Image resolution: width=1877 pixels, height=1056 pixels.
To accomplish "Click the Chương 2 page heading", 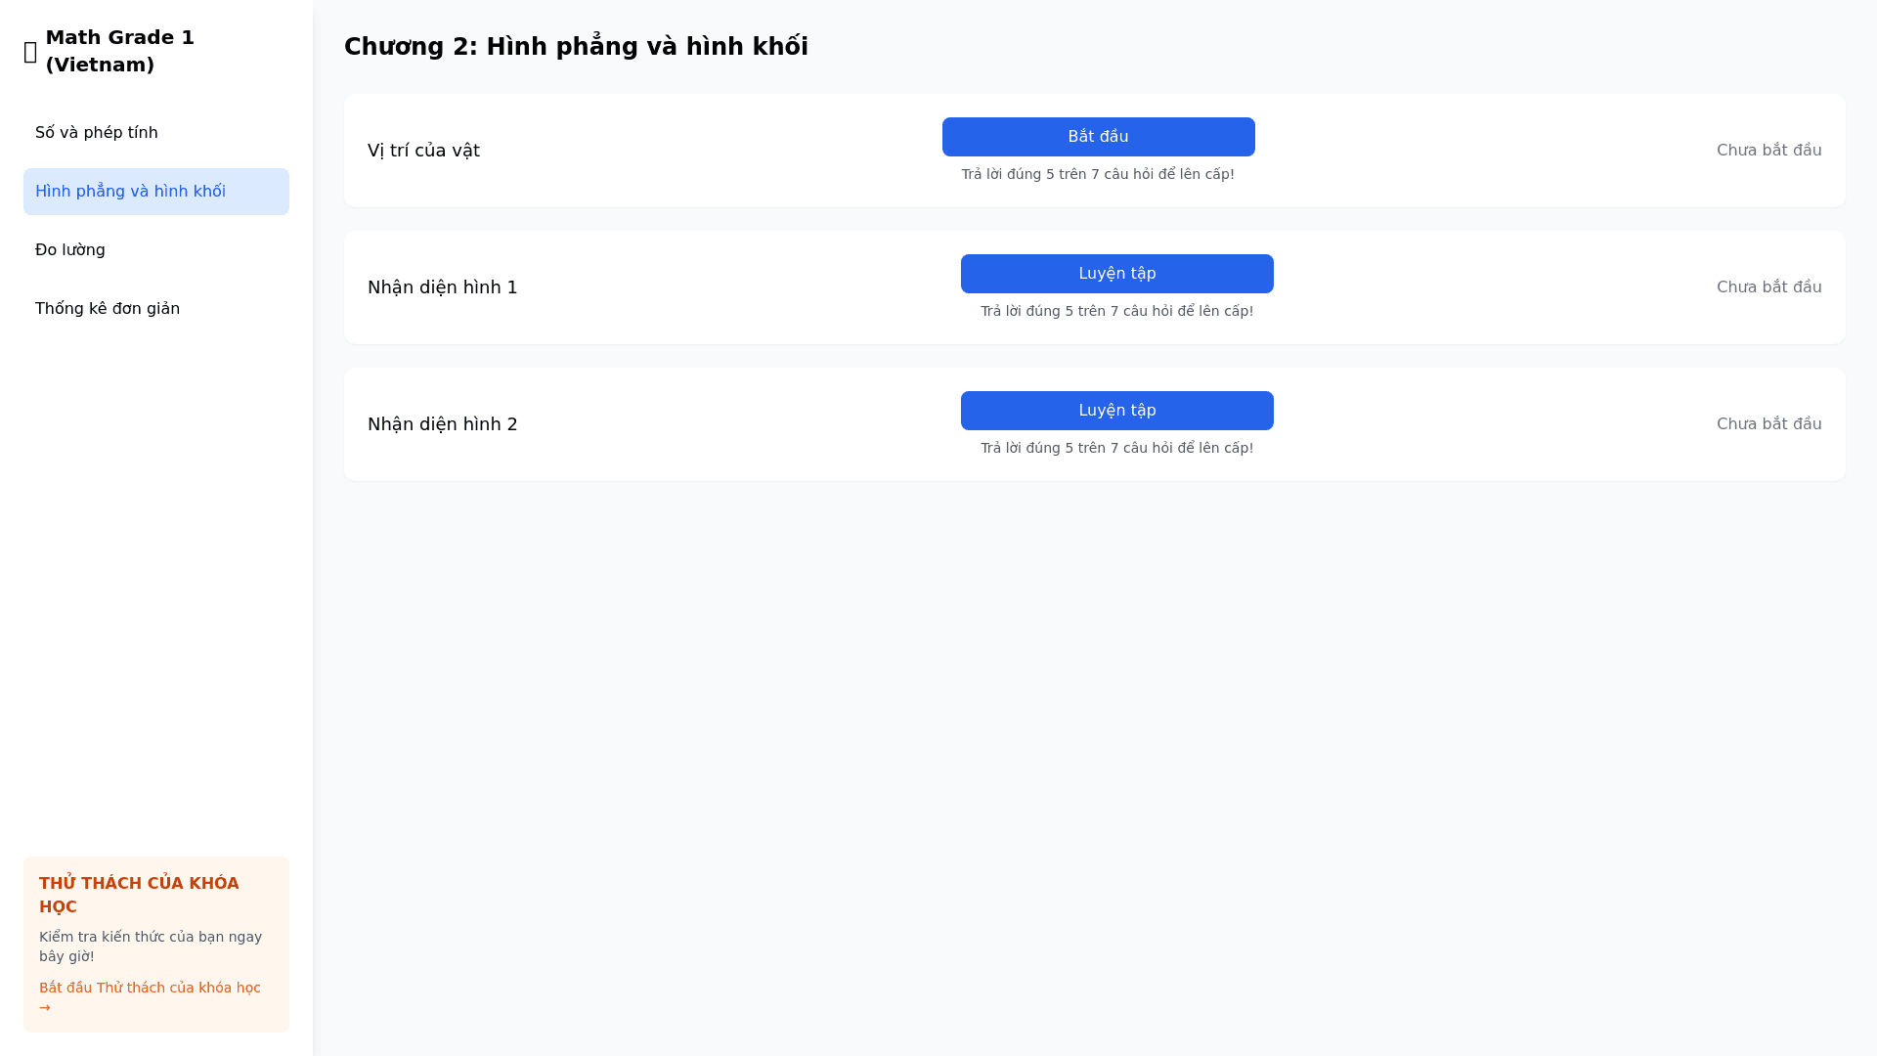I will [576, 47].
